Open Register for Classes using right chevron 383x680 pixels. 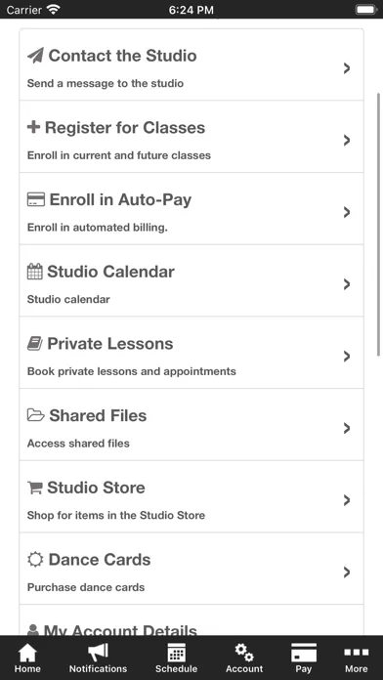347,141
